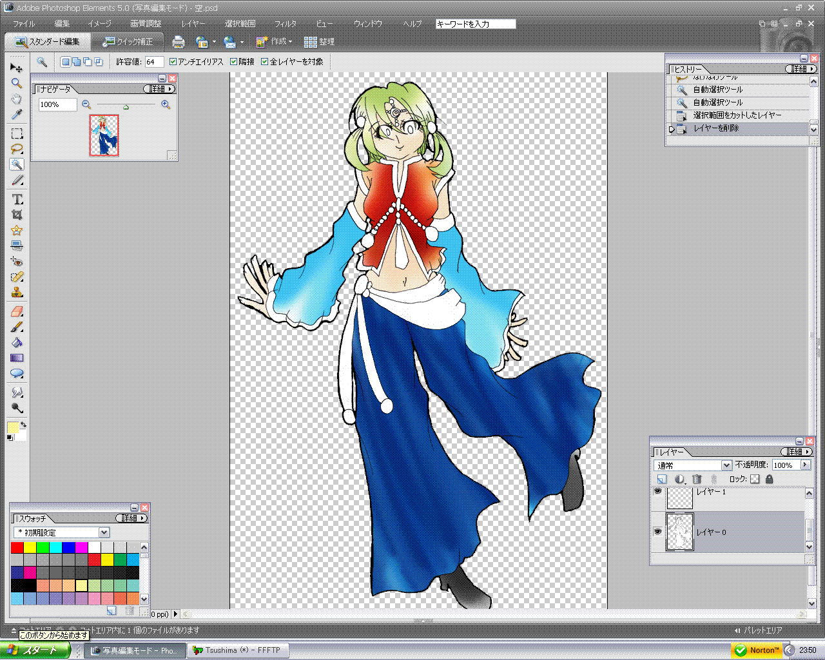Toggle lock all padlock in Layers panel
Screen dimensions: 825x660
pos(769,480)
